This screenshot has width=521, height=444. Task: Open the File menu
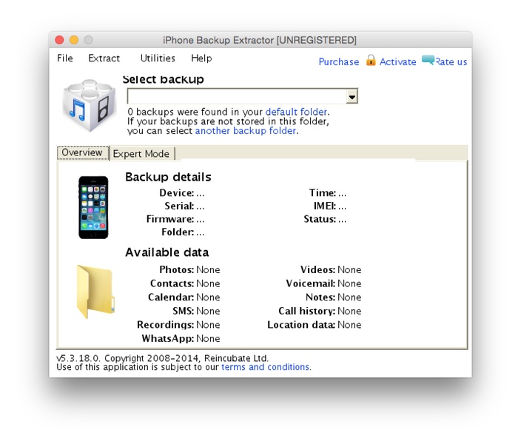tap(65, 58)
